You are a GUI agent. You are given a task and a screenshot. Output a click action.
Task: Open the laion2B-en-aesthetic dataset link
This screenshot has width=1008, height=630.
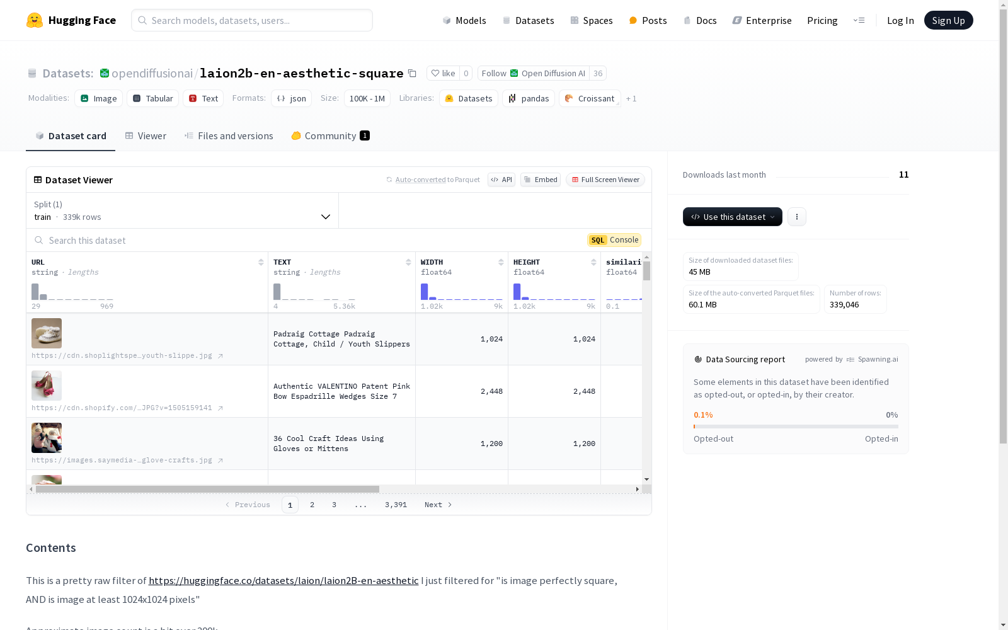click(x=283, y=580)
